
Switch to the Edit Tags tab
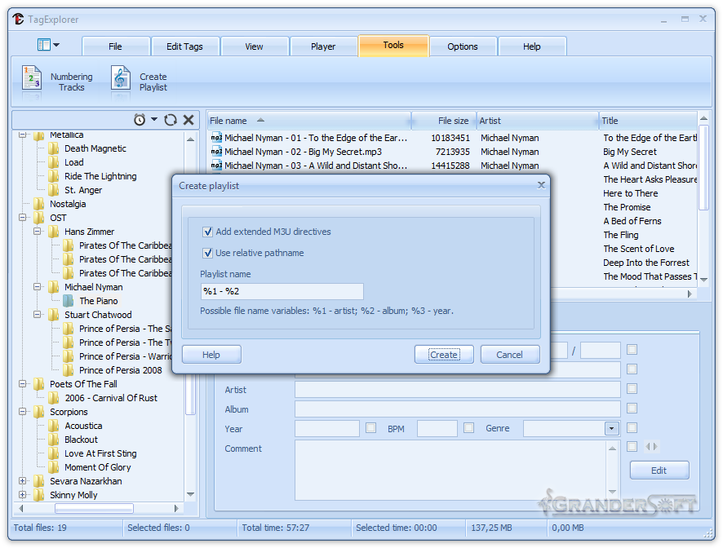pos(184,46)
